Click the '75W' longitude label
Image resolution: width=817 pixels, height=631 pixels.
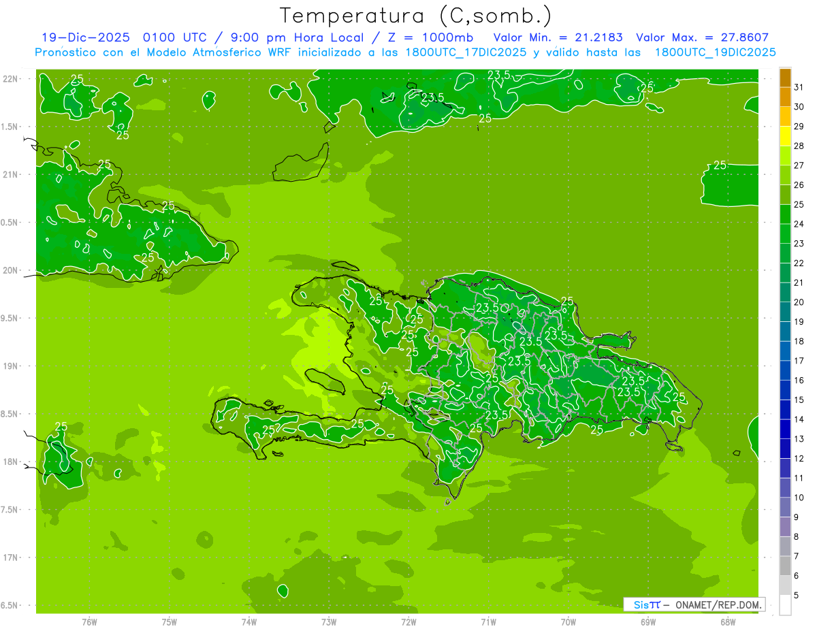click(x=170, y=621)
